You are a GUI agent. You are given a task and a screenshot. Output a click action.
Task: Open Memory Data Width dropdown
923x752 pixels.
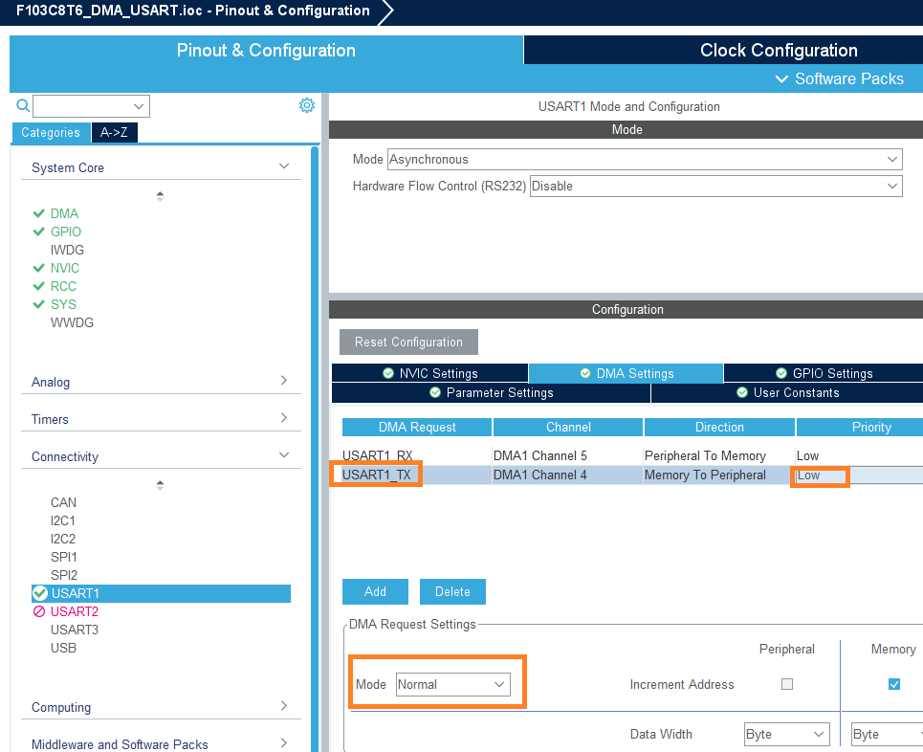point(887,735)
